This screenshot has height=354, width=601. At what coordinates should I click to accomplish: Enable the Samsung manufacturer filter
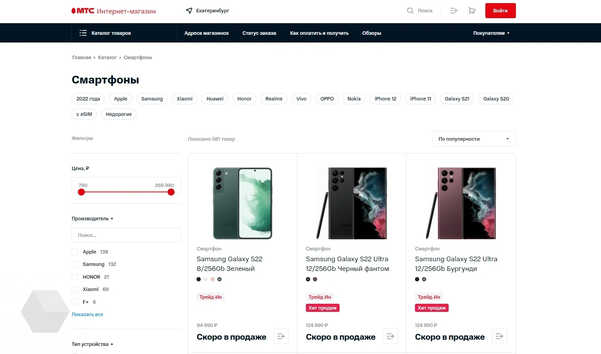75,264
